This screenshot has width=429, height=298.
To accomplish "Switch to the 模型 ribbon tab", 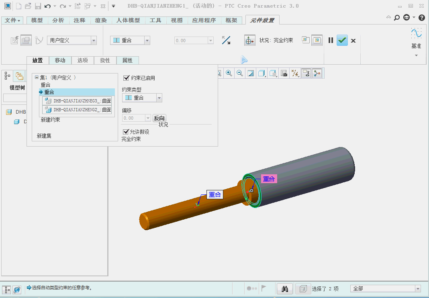I will [37, 20].
